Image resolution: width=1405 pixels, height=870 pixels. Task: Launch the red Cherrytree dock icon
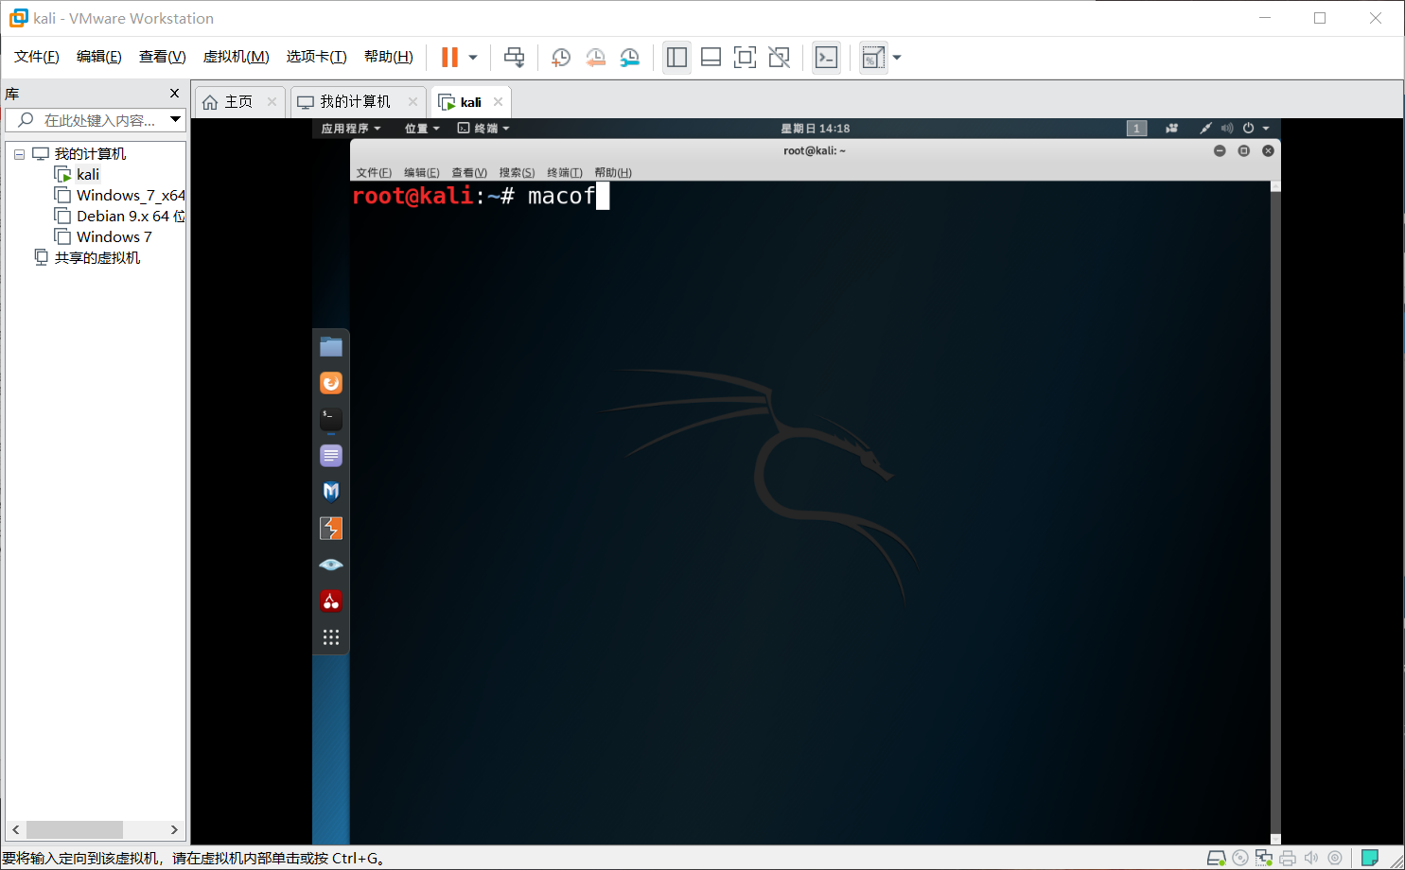point(331,600)
